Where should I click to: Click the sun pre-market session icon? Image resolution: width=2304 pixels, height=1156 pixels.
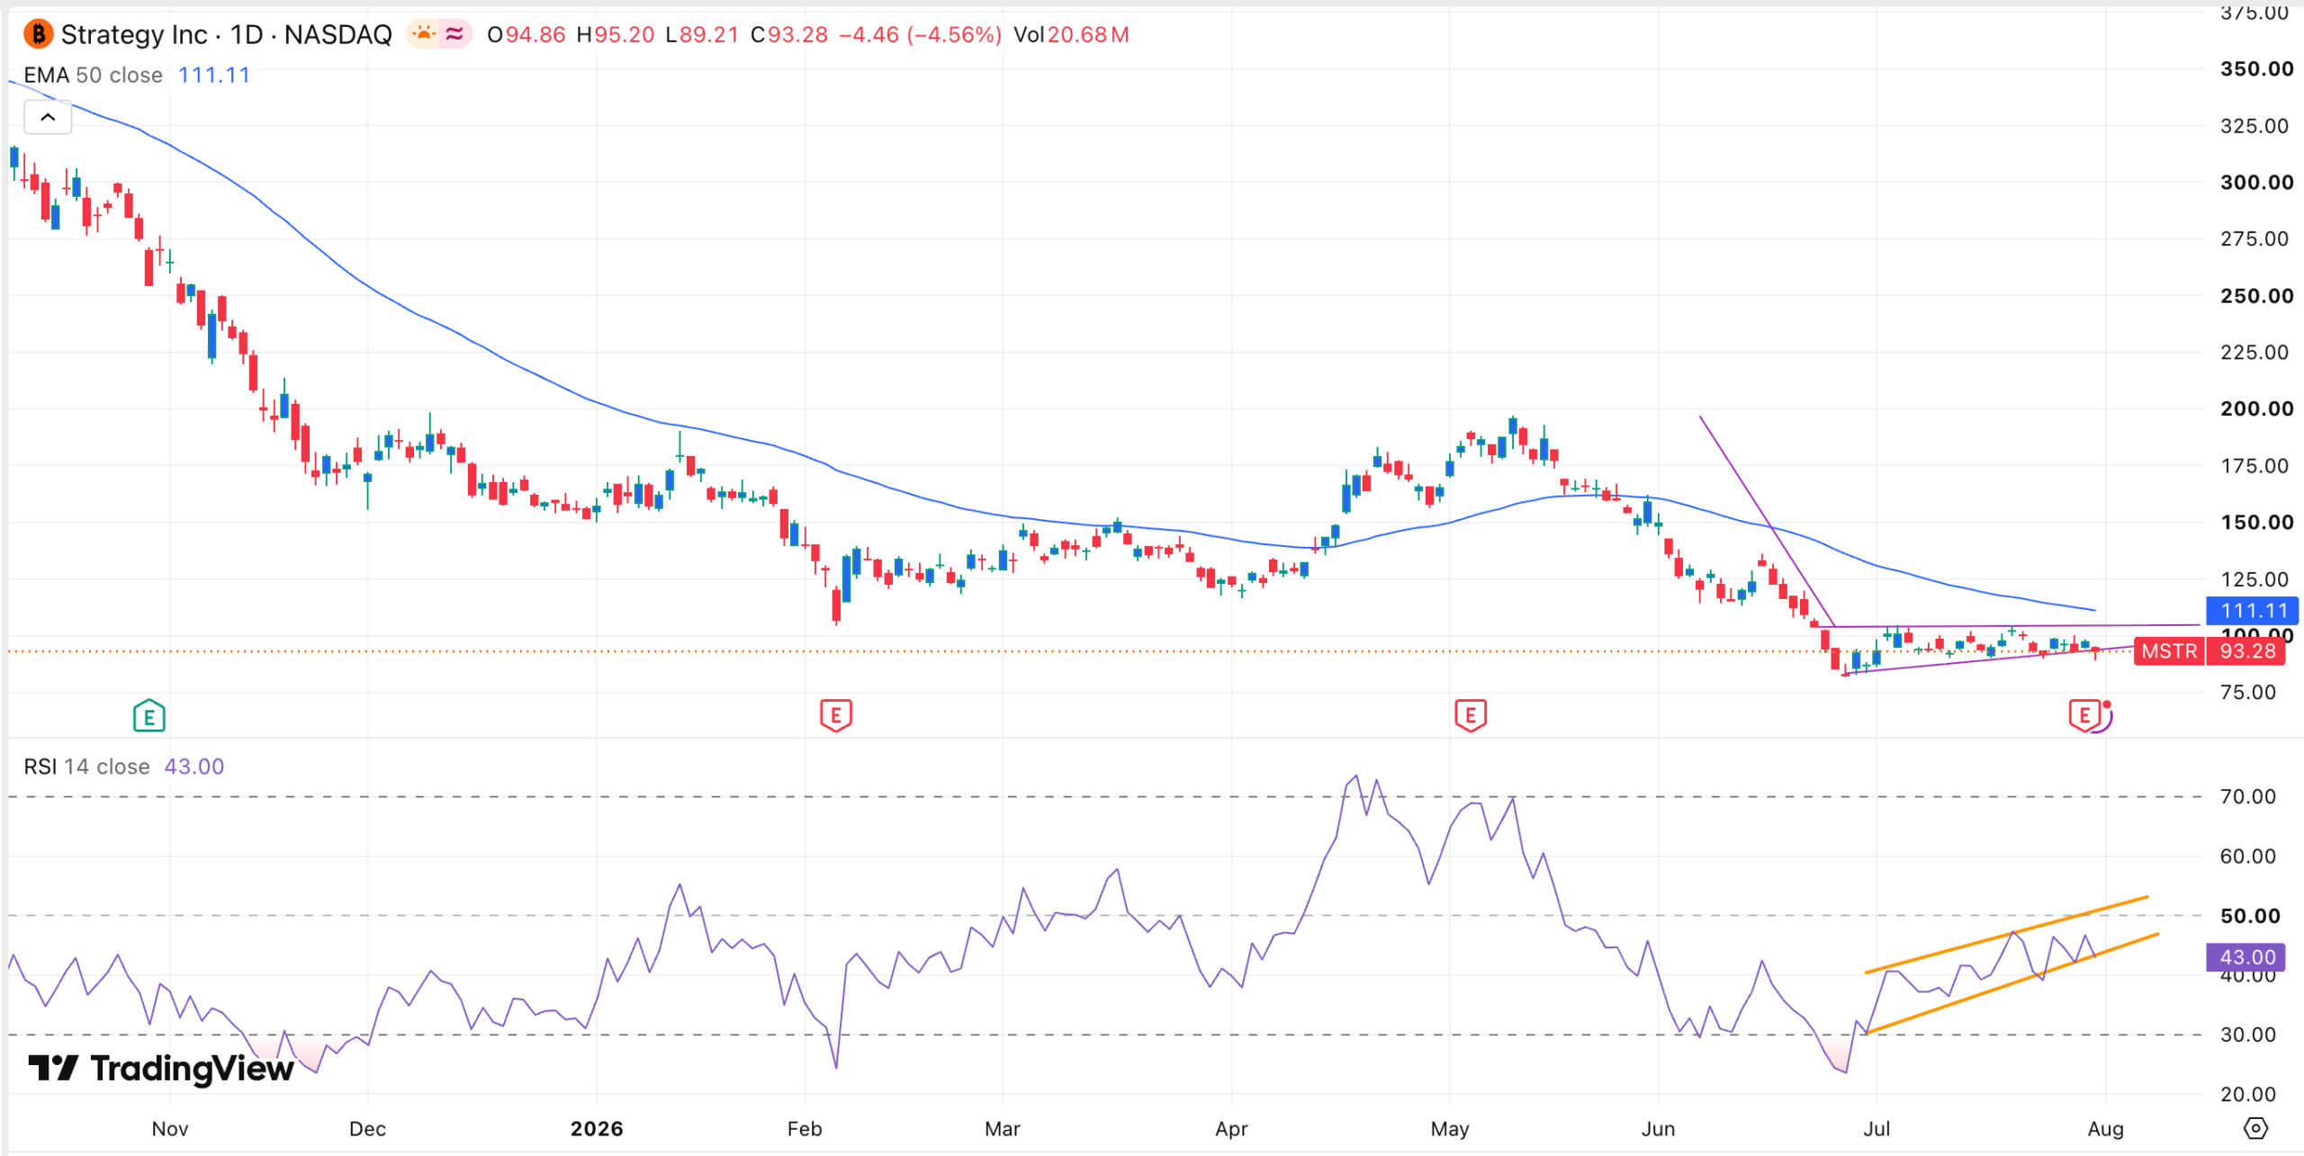(x=423, y=34)
